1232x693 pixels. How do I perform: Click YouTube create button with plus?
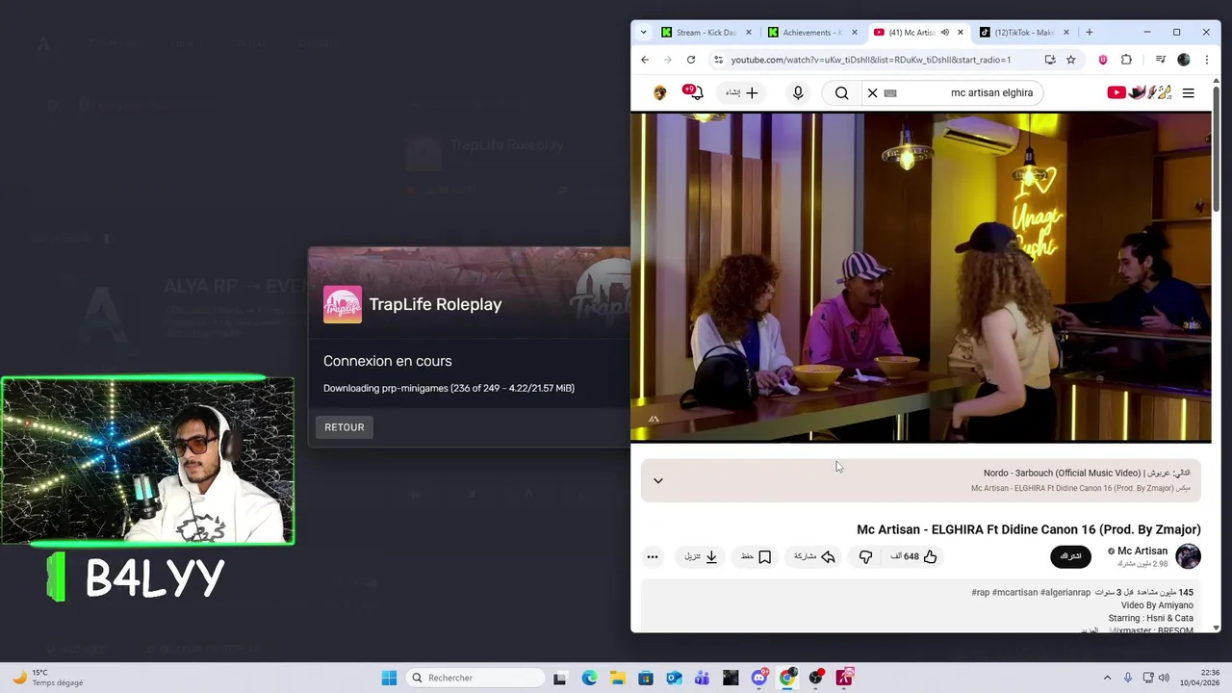coord(743,92)
